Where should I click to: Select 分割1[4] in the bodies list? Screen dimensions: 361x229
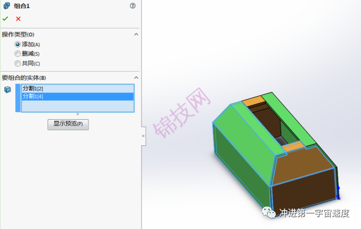78,96
